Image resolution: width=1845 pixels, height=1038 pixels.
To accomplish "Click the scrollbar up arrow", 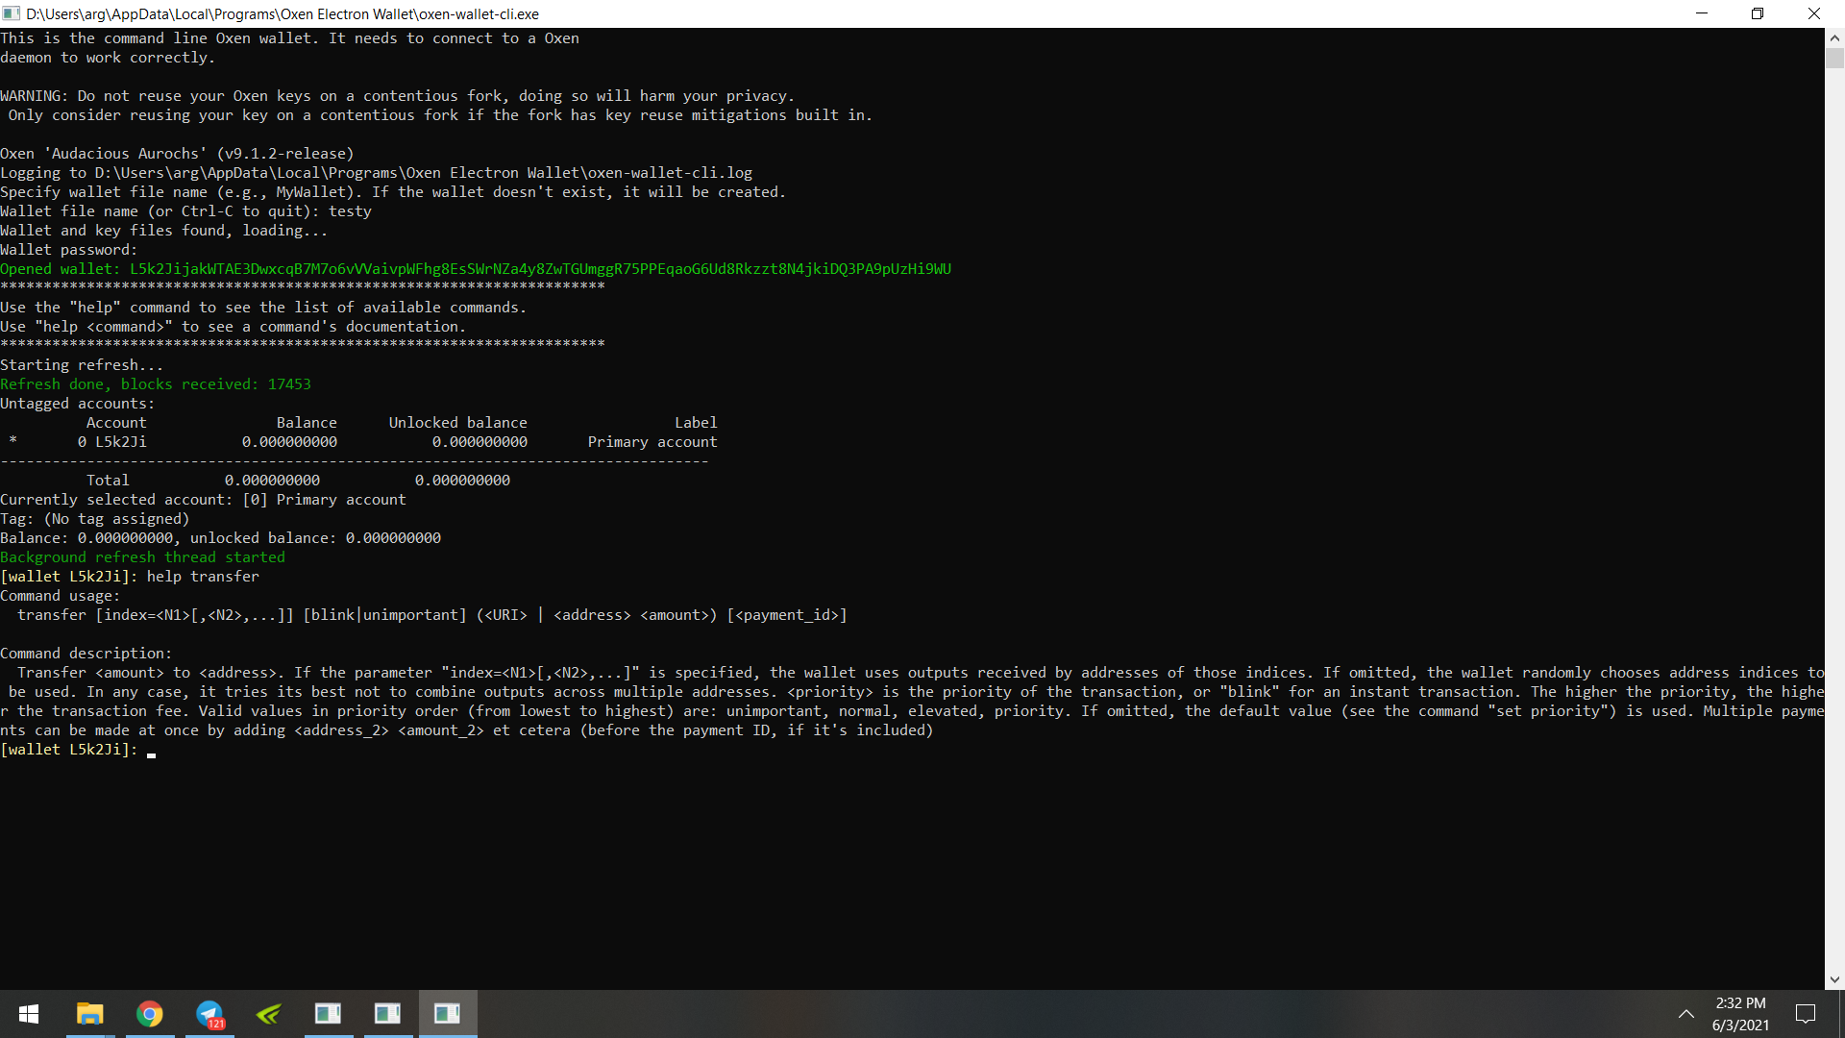I will (x=1834, y=37).
